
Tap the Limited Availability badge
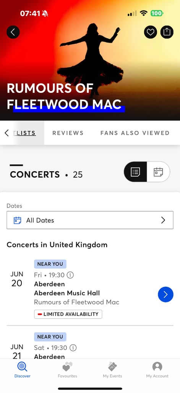click(68, 314)
